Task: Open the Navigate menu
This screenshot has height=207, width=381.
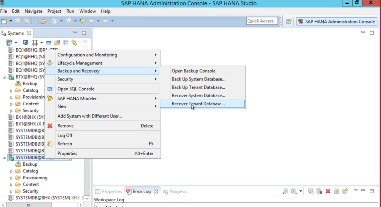Action: pos(33,11)
